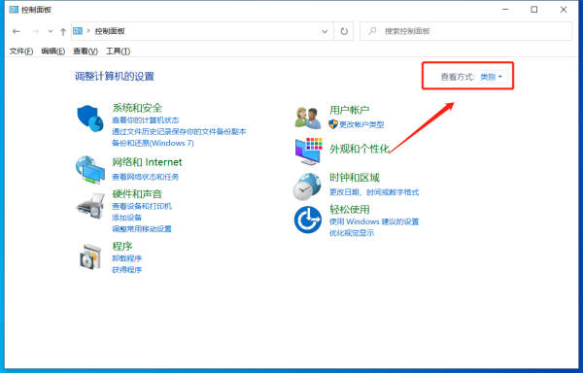583x373 pixels.
Task: Click the back arrow navigation button
Action: tap(16, 31)
